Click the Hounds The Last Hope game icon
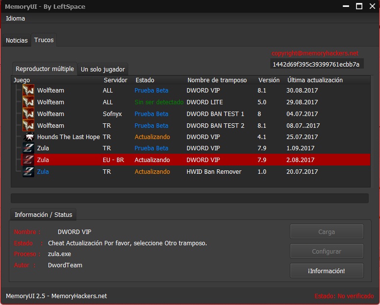380x305 pixels. click(29, 137)
